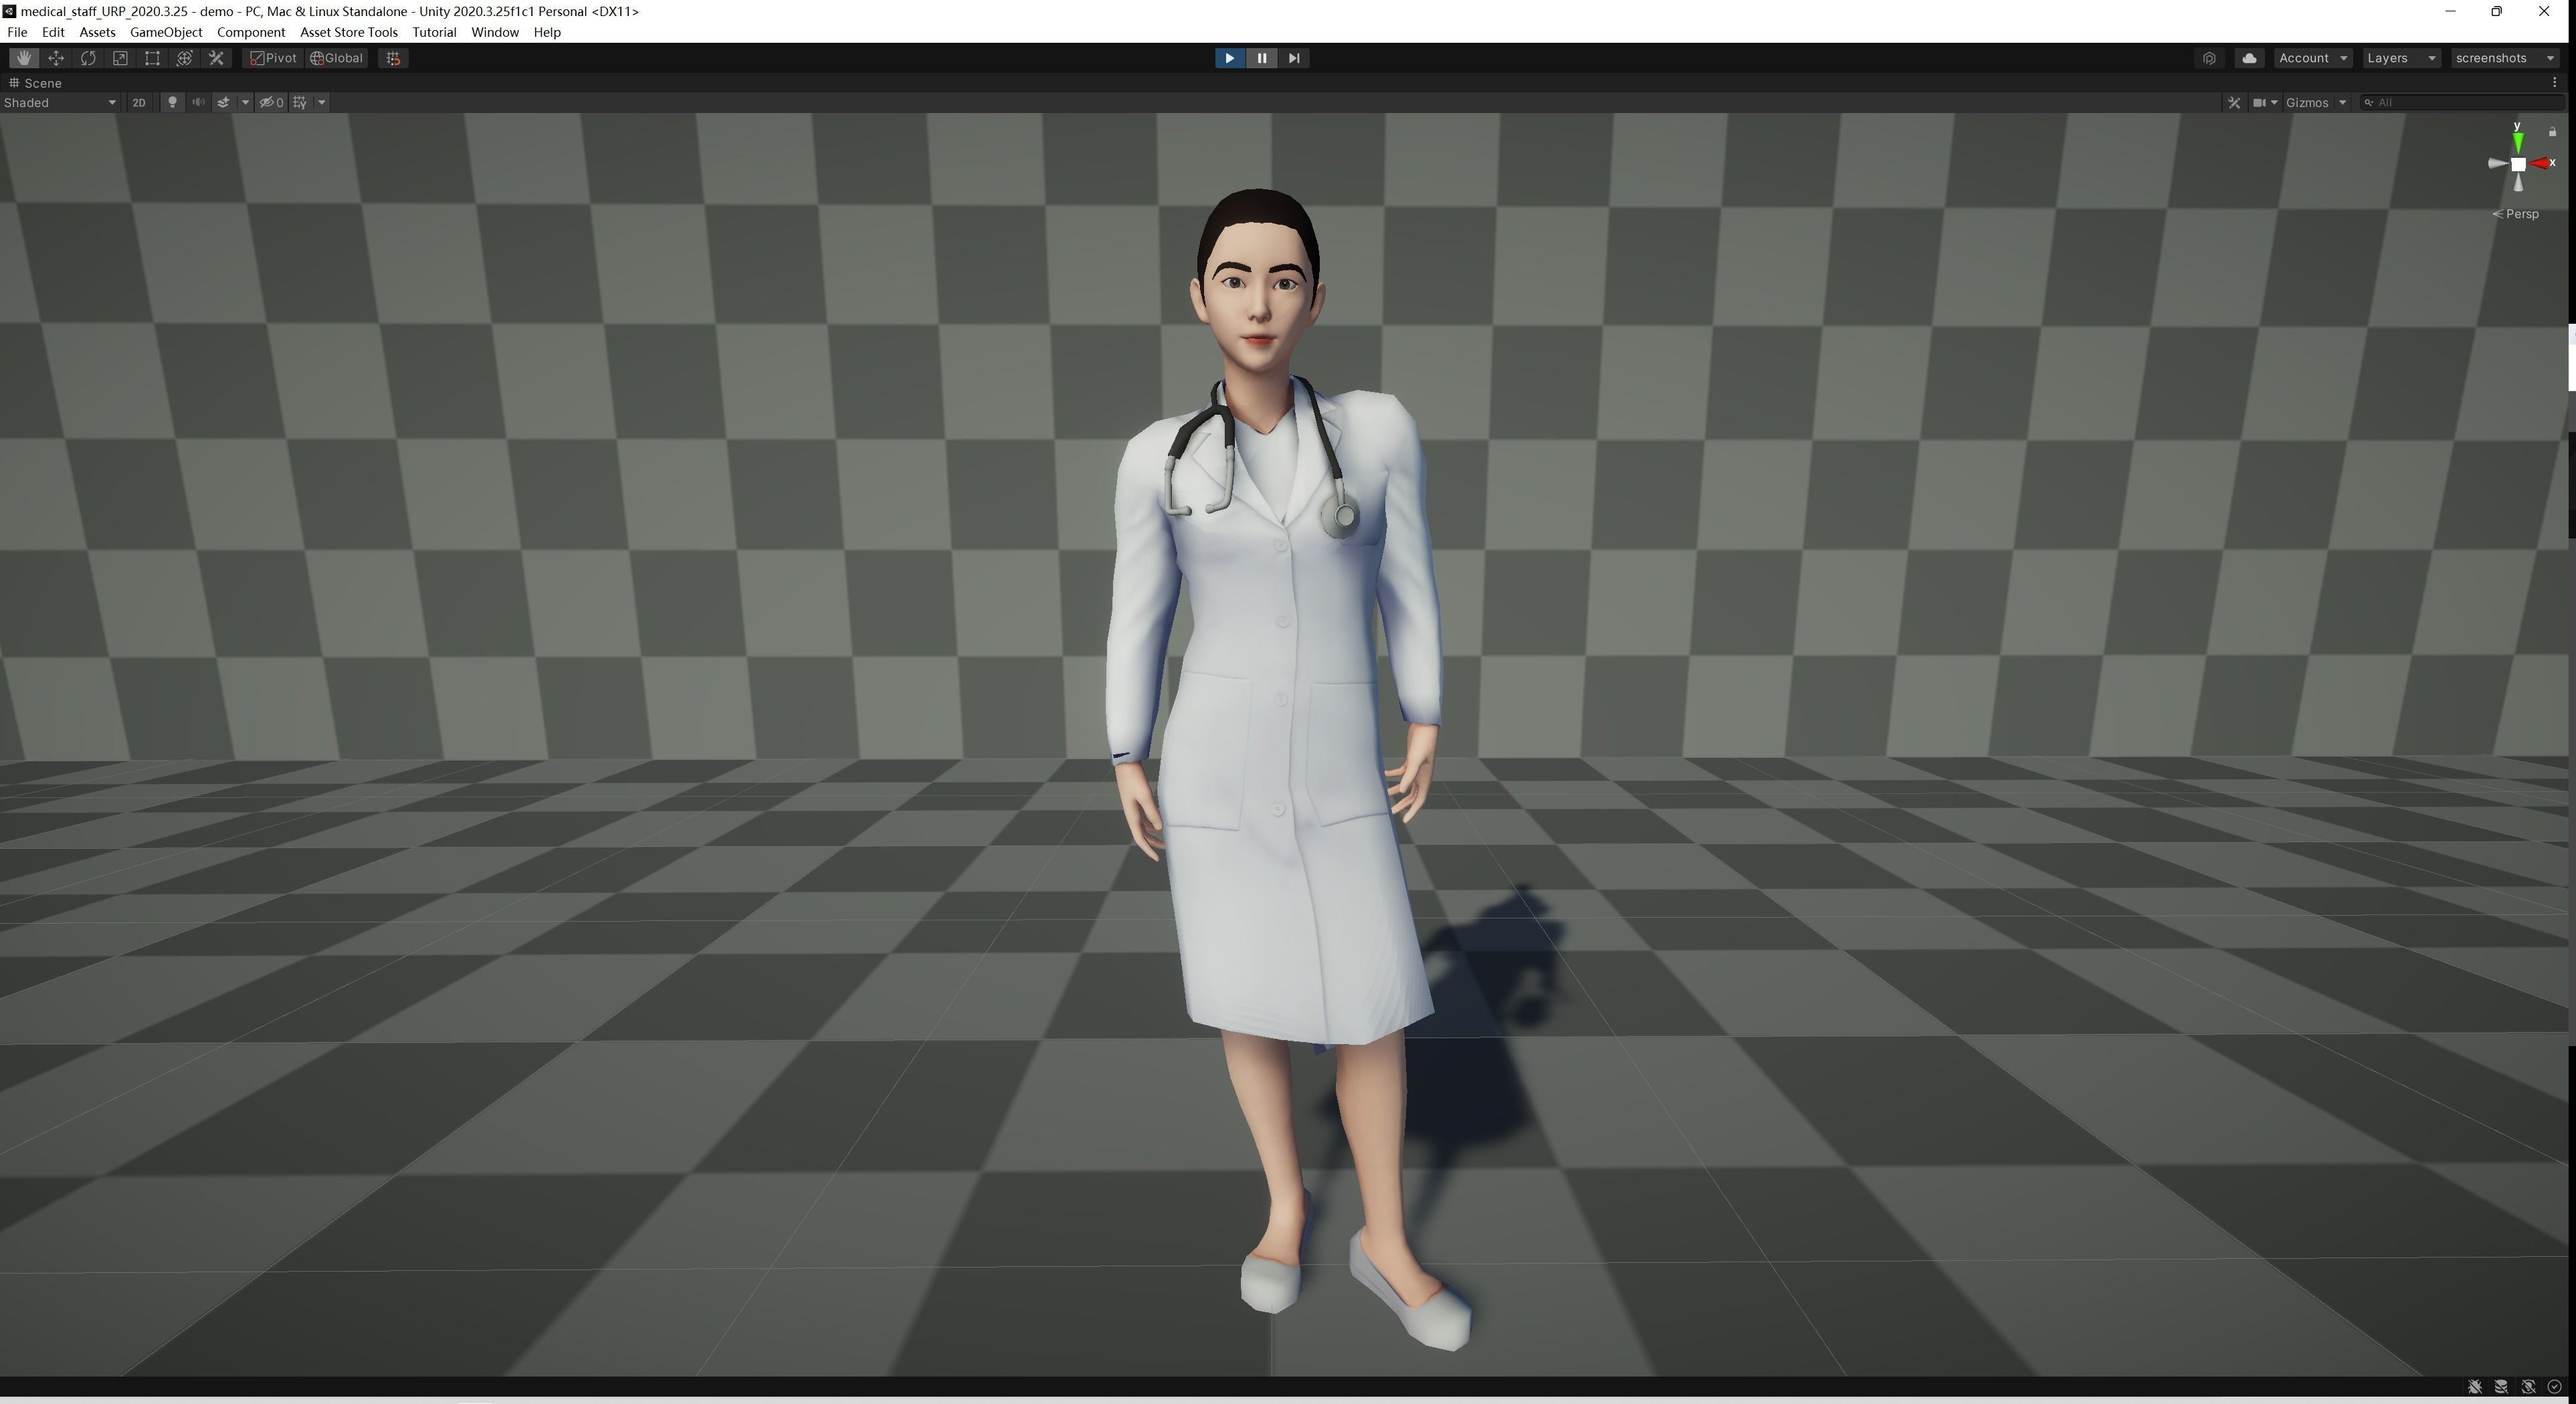The image size is (2576, 1404).
Task: Open Component Editor Tools panel in Scene bar
Action: pyautogui.click(x=2234, y=102)
